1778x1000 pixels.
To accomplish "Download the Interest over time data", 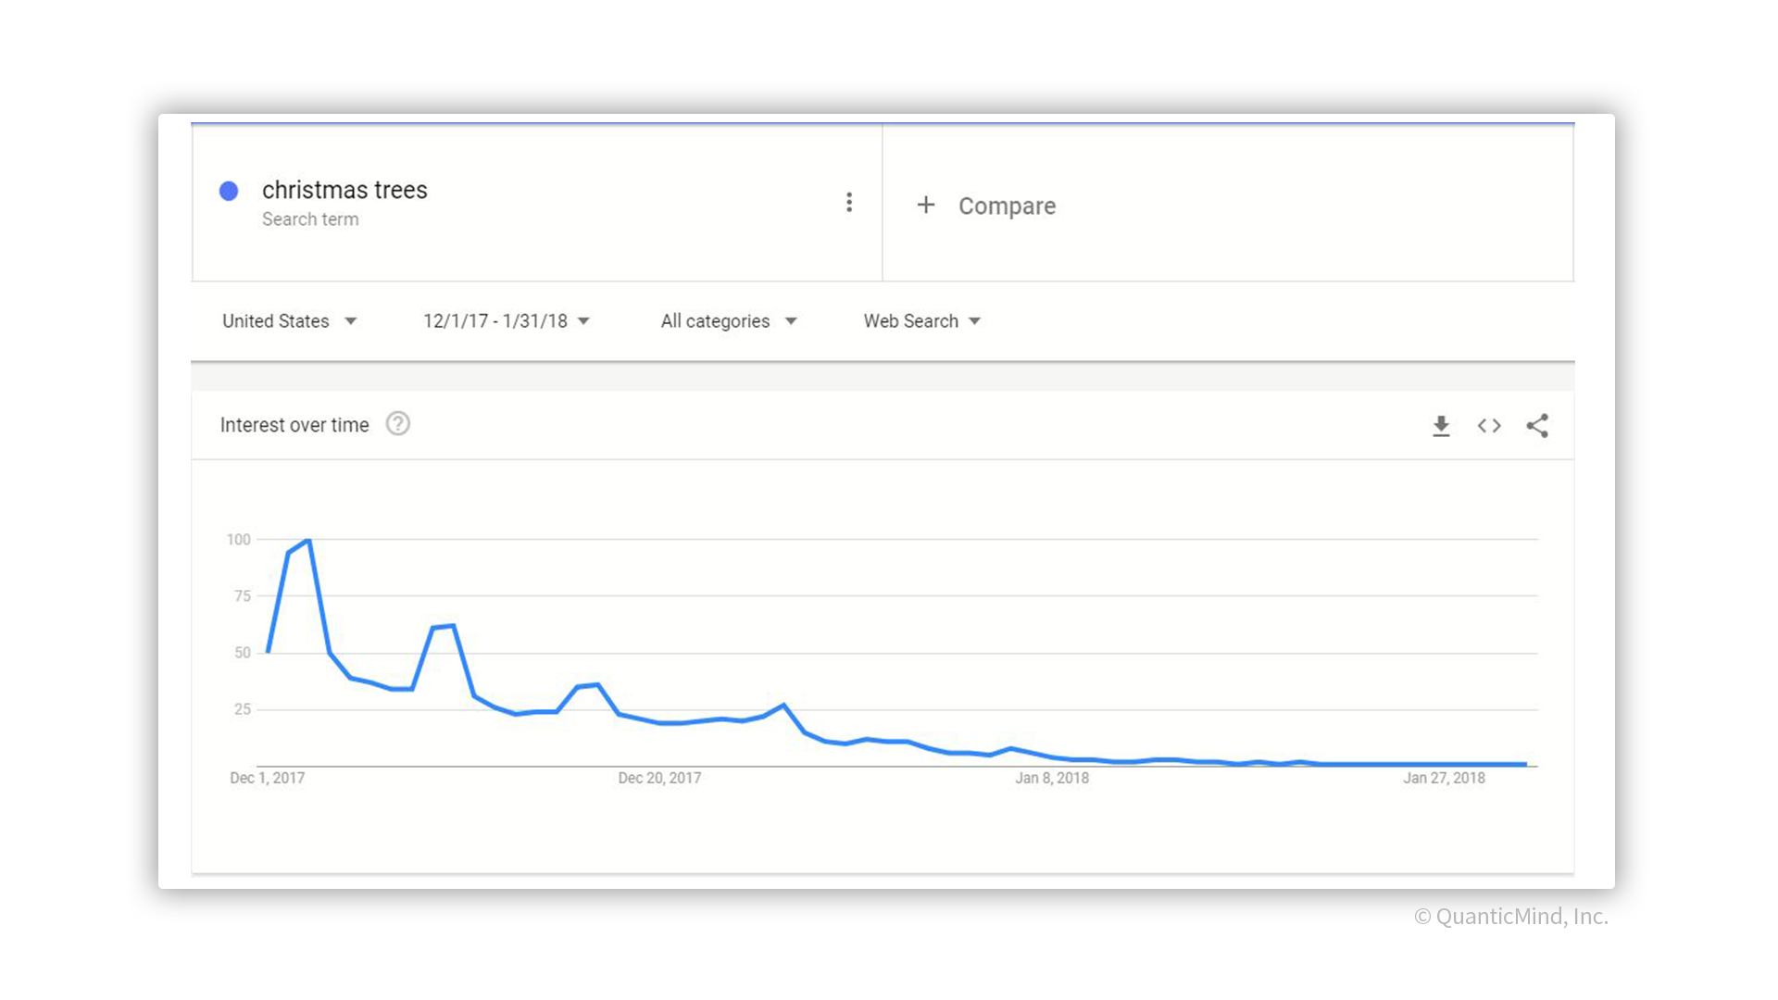I will click(1441, 426).
